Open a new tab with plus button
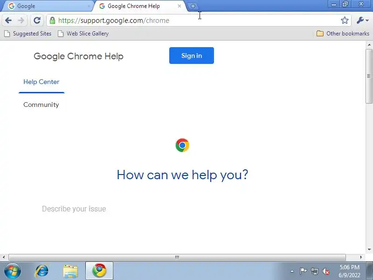This screenshot has height=280, width=373. (x=193, y=6)
